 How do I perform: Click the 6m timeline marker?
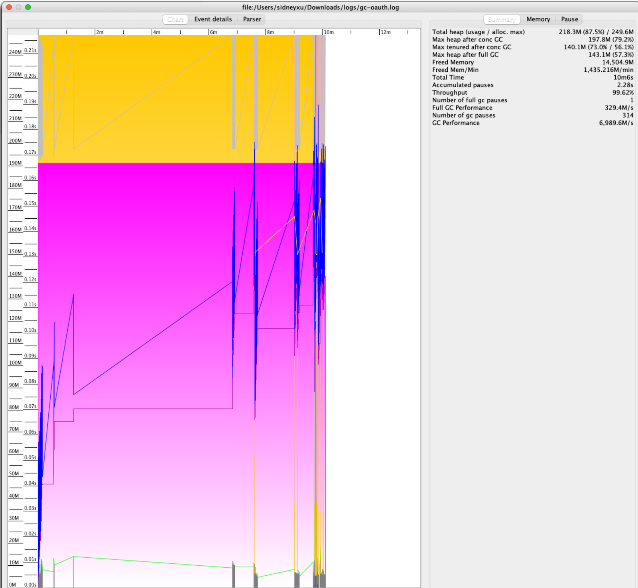pyautogui.click(x=214, y=32)
